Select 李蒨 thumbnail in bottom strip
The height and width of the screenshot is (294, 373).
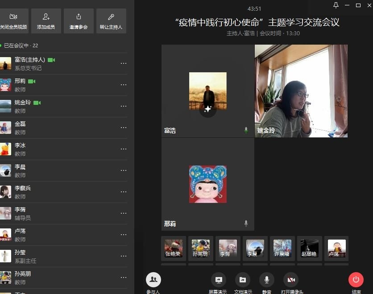[x=228, y=248]
